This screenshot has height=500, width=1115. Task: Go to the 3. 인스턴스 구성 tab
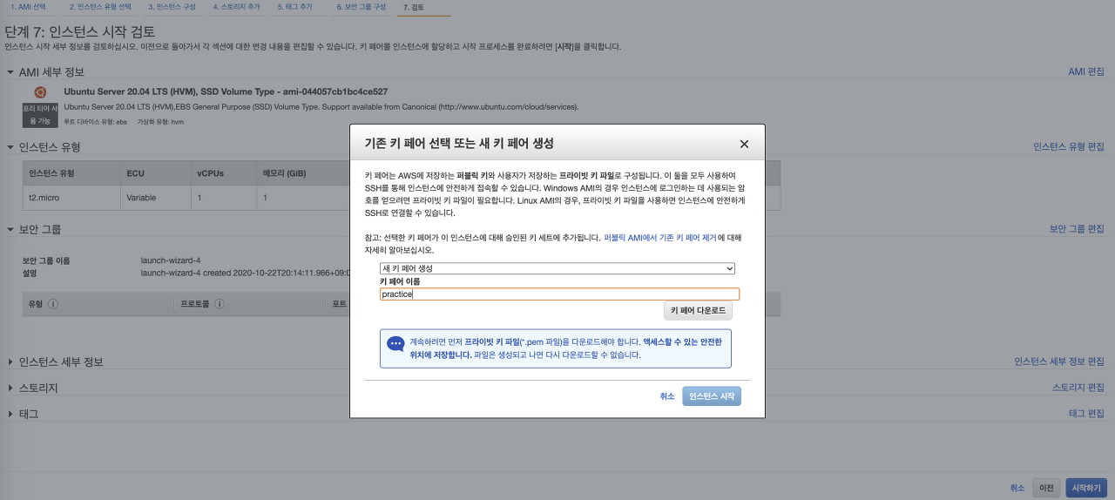tap(172, 7)
